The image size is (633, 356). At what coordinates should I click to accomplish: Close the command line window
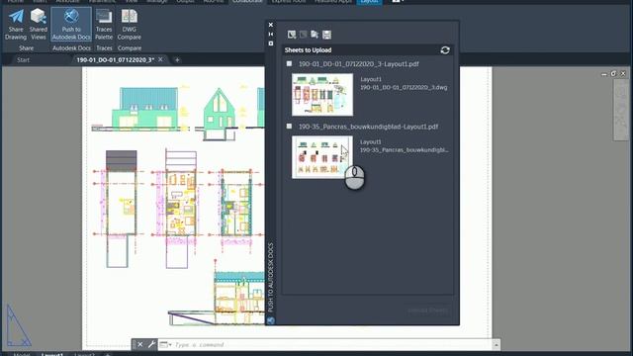[140, 344]
